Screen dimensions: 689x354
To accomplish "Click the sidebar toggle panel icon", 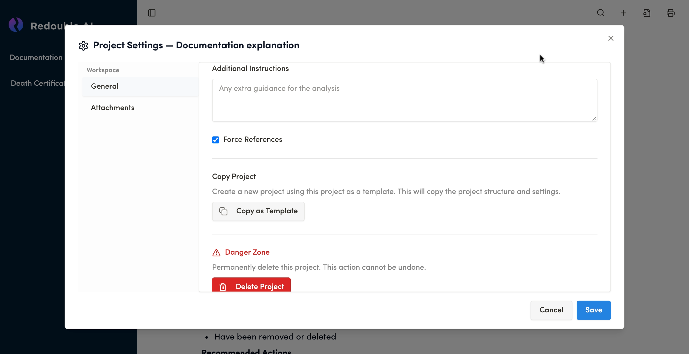I will click(x=152, y=13).
